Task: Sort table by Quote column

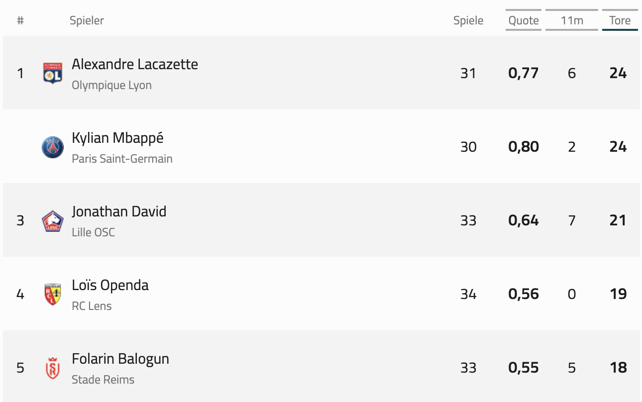Action: tap(524, 20)
